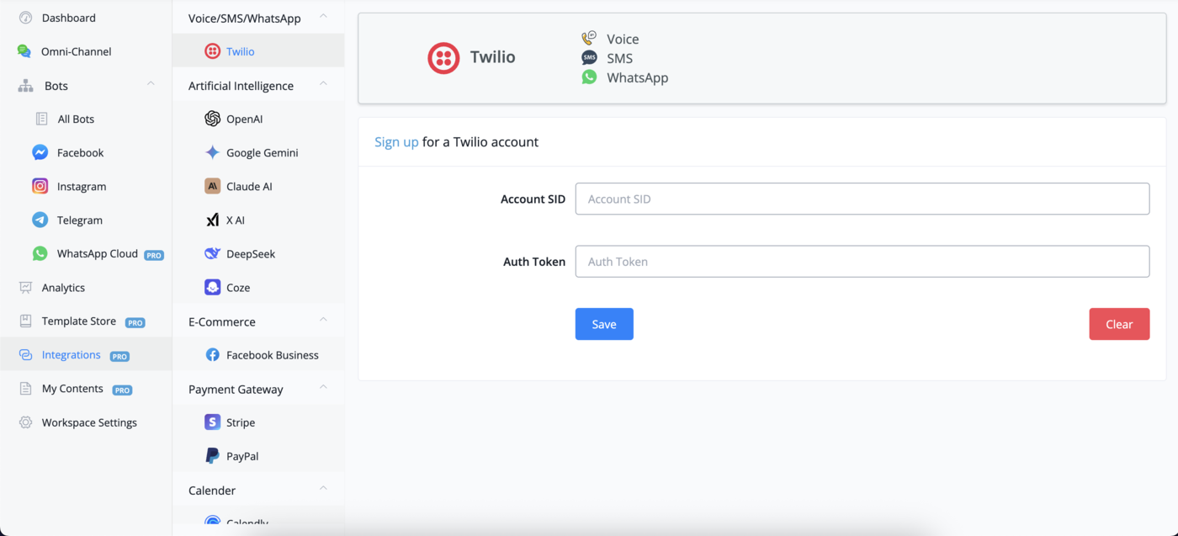
Task: Collapse the E-Commerce section chevron
Action: 323,320
